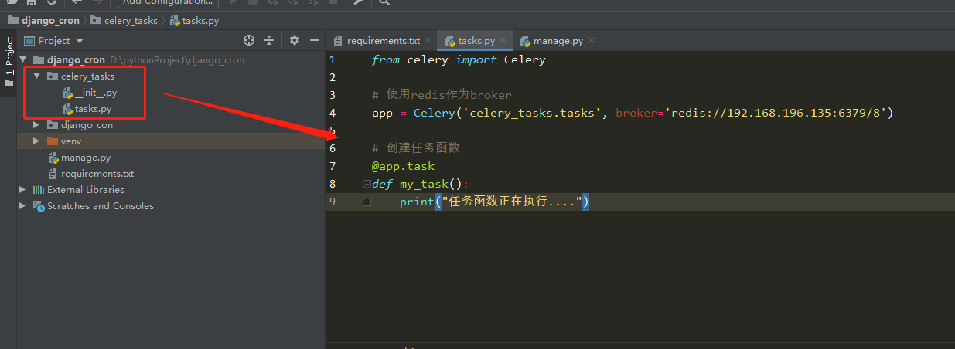Expand the venv folder arrow
The image size is (955, 349).
[36, 141]
